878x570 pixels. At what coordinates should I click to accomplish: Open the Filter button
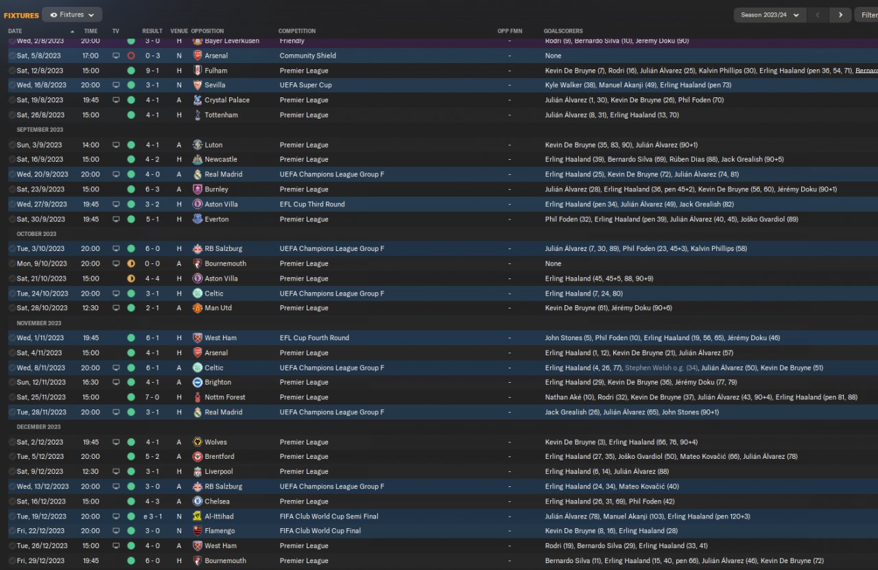pyautogui.click(x=868, y=15)
